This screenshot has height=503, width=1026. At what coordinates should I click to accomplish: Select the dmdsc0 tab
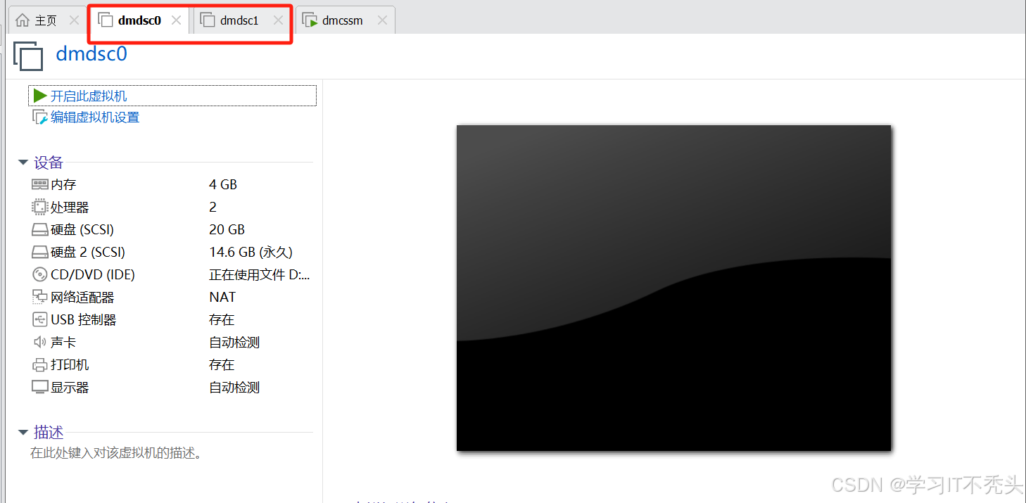tap(139, 20)
